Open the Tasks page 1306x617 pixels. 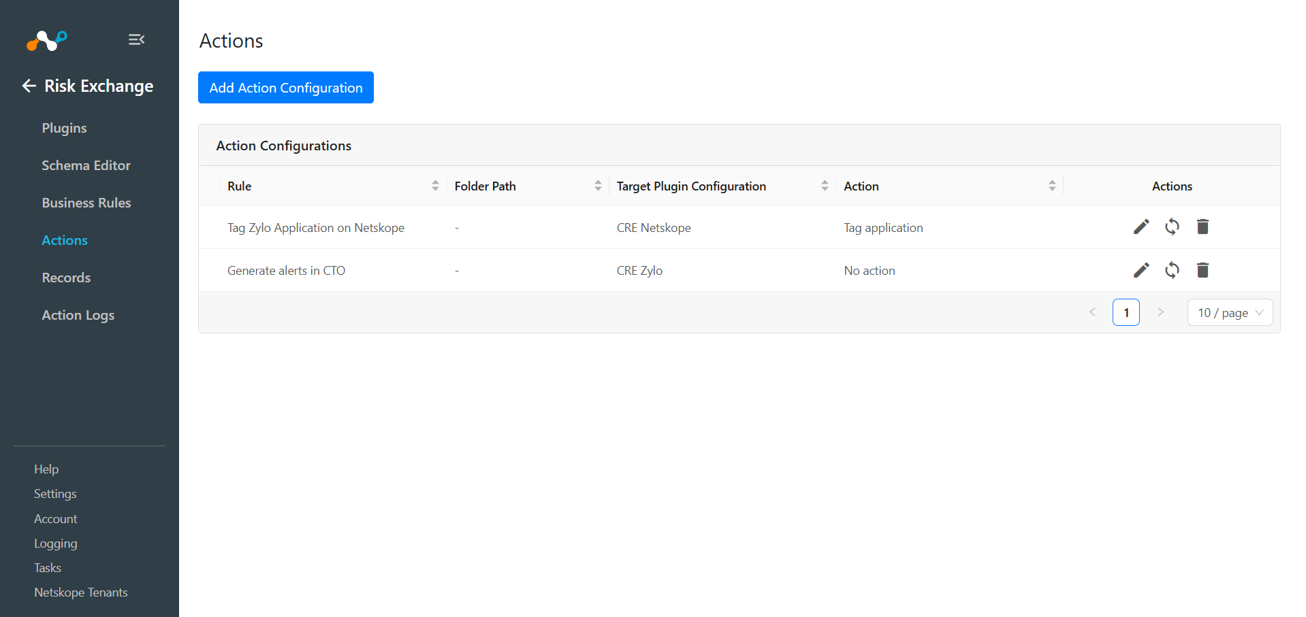coord(48,568)
